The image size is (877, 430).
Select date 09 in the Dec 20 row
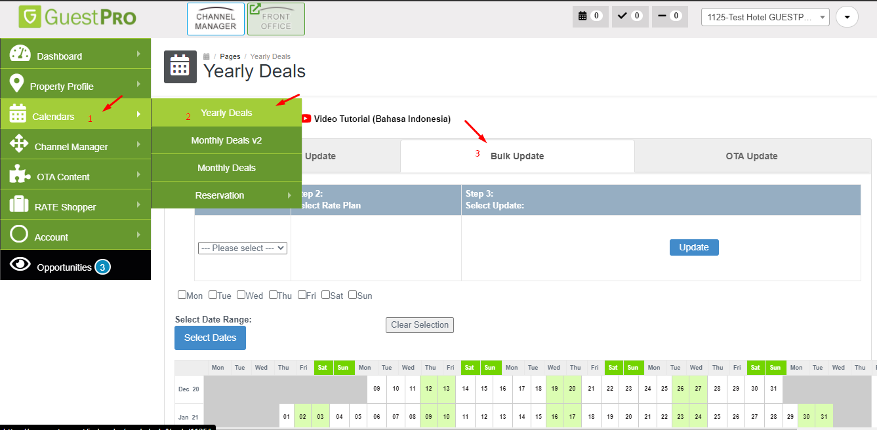(377, 389)
